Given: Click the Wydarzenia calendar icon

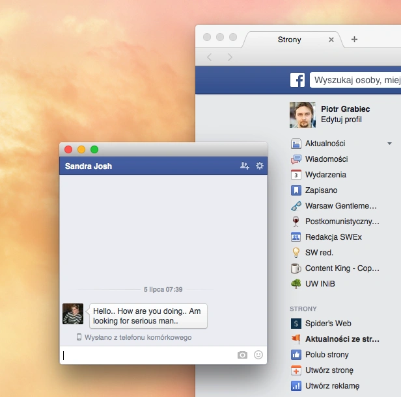Looking at the screenshot, I should click(296, 175).
